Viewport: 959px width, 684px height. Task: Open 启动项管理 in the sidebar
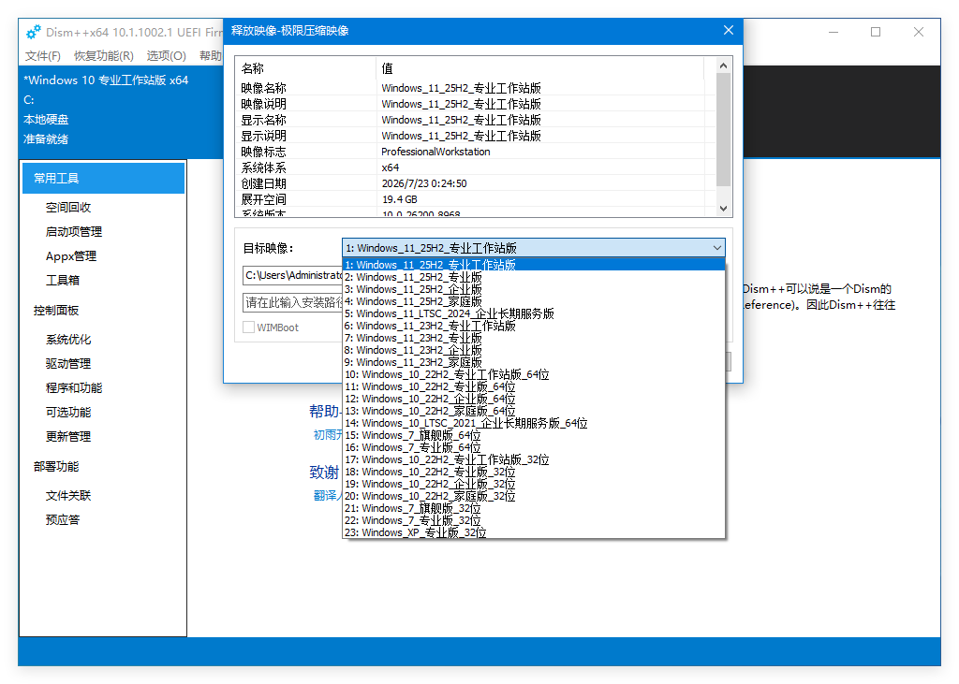[x=74, y=232]
